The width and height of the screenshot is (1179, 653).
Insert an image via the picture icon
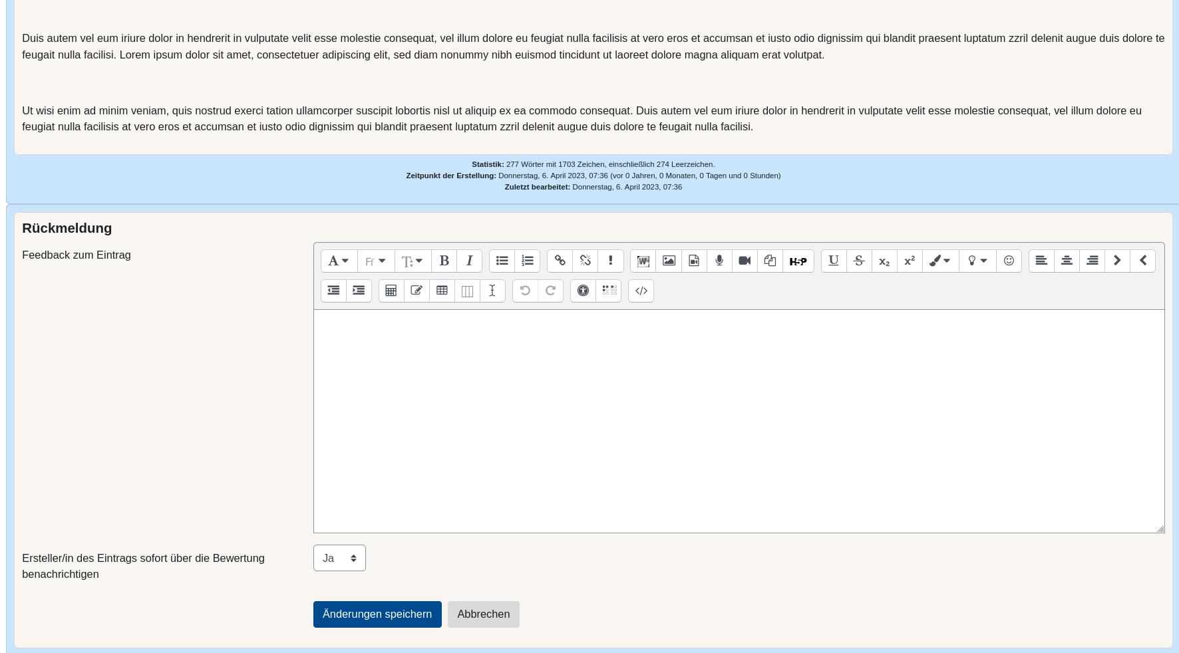coord(669,261)
